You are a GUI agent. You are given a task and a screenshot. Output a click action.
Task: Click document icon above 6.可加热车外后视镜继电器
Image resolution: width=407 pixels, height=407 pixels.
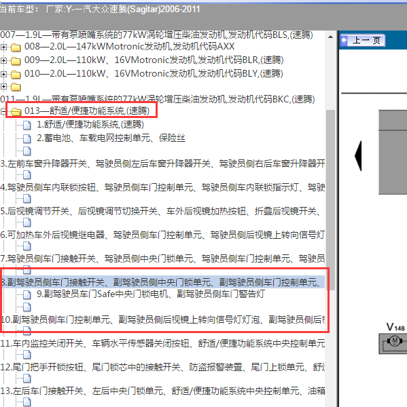pos(27,222)
